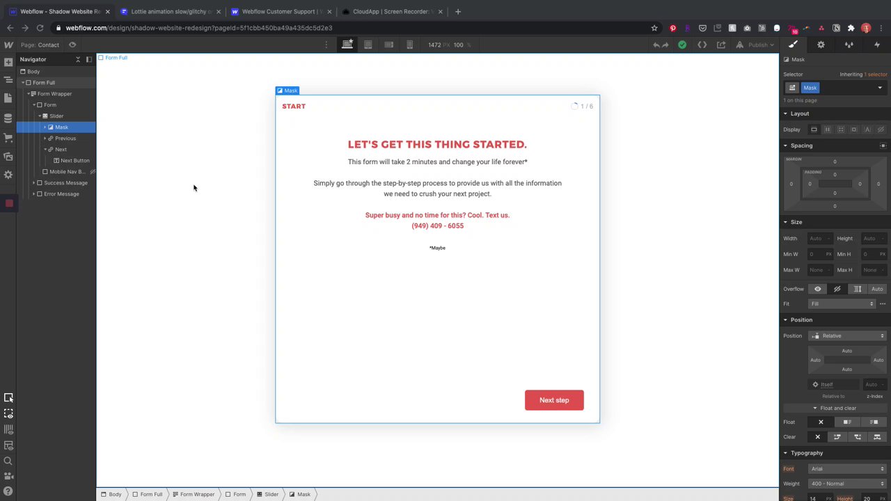Open the Ecommerce cart panel

click(8, 137)
